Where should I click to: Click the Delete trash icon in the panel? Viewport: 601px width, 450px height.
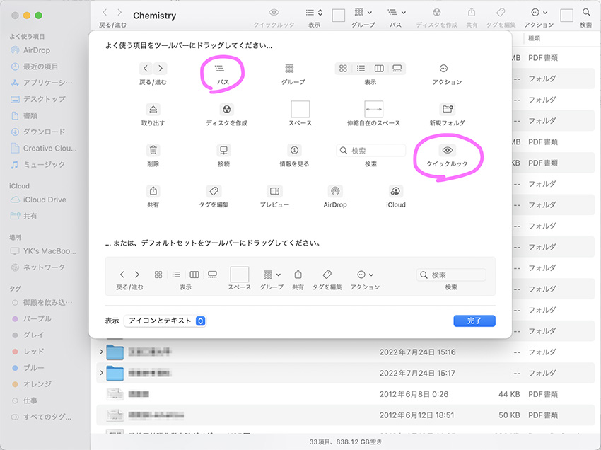152,151
